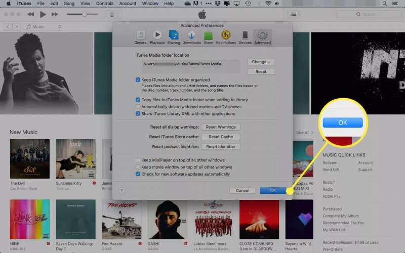Click the iTunes search field

[x=369, y=14]
